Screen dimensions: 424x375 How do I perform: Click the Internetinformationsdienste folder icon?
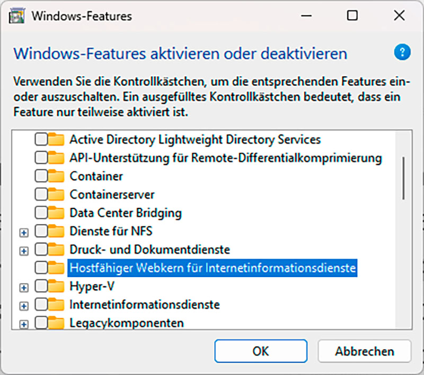(x=55, y=305)
